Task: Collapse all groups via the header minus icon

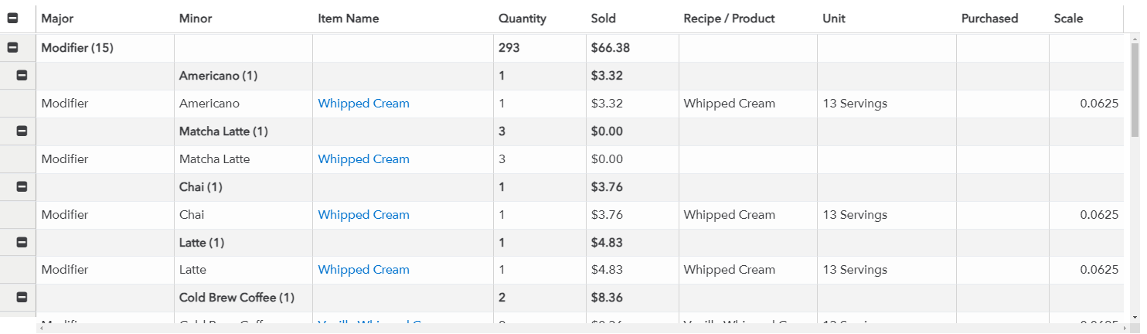Action: pyautogui.click(x=12, y=19)
